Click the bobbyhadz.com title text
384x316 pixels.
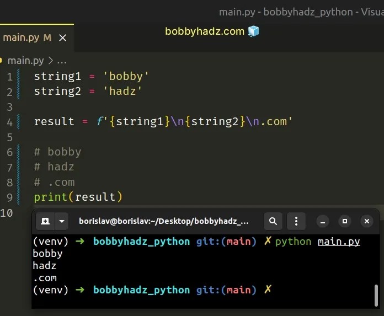point(205,31)
